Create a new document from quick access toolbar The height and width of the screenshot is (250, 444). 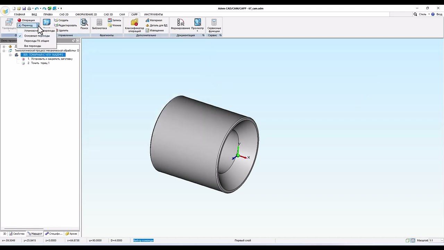pos(14,8)
